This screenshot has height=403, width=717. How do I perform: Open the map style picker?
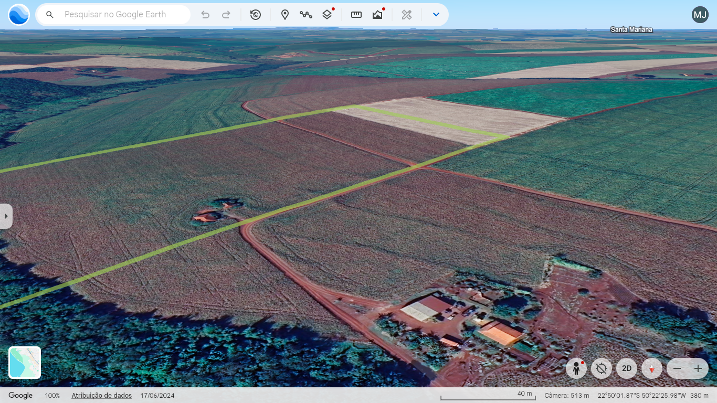coord(377,15)
